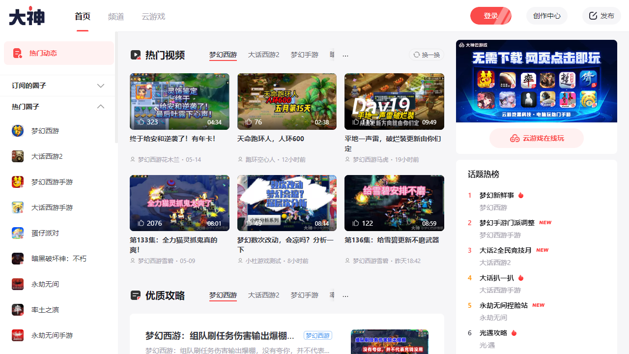Image resolution: width=629 pixels, height=354 pixels.
Task: Click the 热门动态 sidebar icon
Action: tap(18, 53)
